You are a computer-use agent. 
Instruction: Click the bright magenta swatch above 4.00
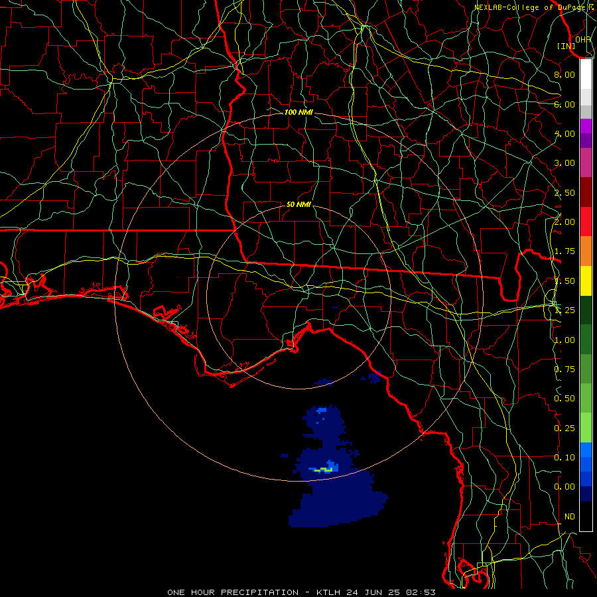click(586, 126)
